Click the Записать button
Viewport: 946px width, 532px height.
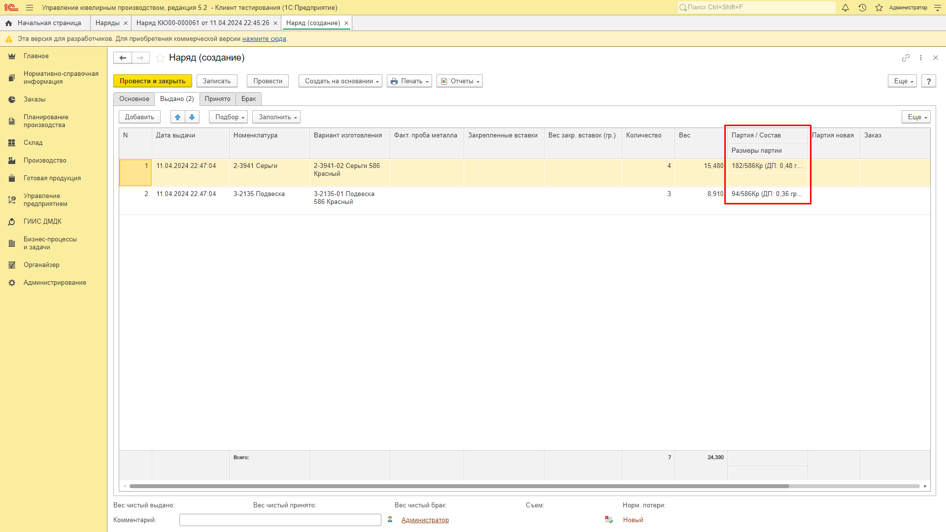[217, 81]
